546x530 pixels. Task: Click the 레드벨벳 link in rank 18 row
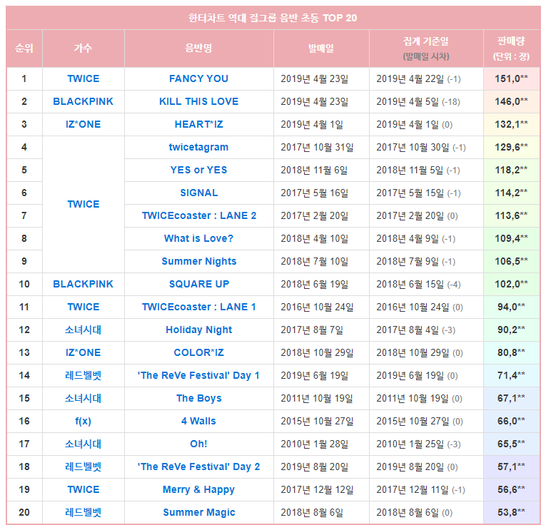tap(84, 467)
